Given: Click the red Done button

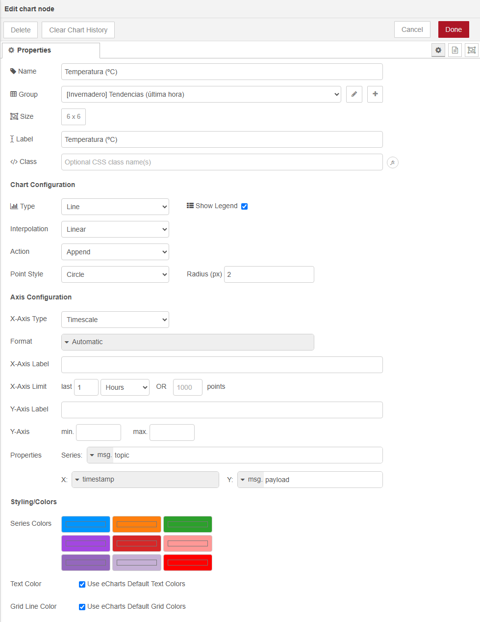Looking at the screenshot, I should pyautogui.click(x=454, y=29).
